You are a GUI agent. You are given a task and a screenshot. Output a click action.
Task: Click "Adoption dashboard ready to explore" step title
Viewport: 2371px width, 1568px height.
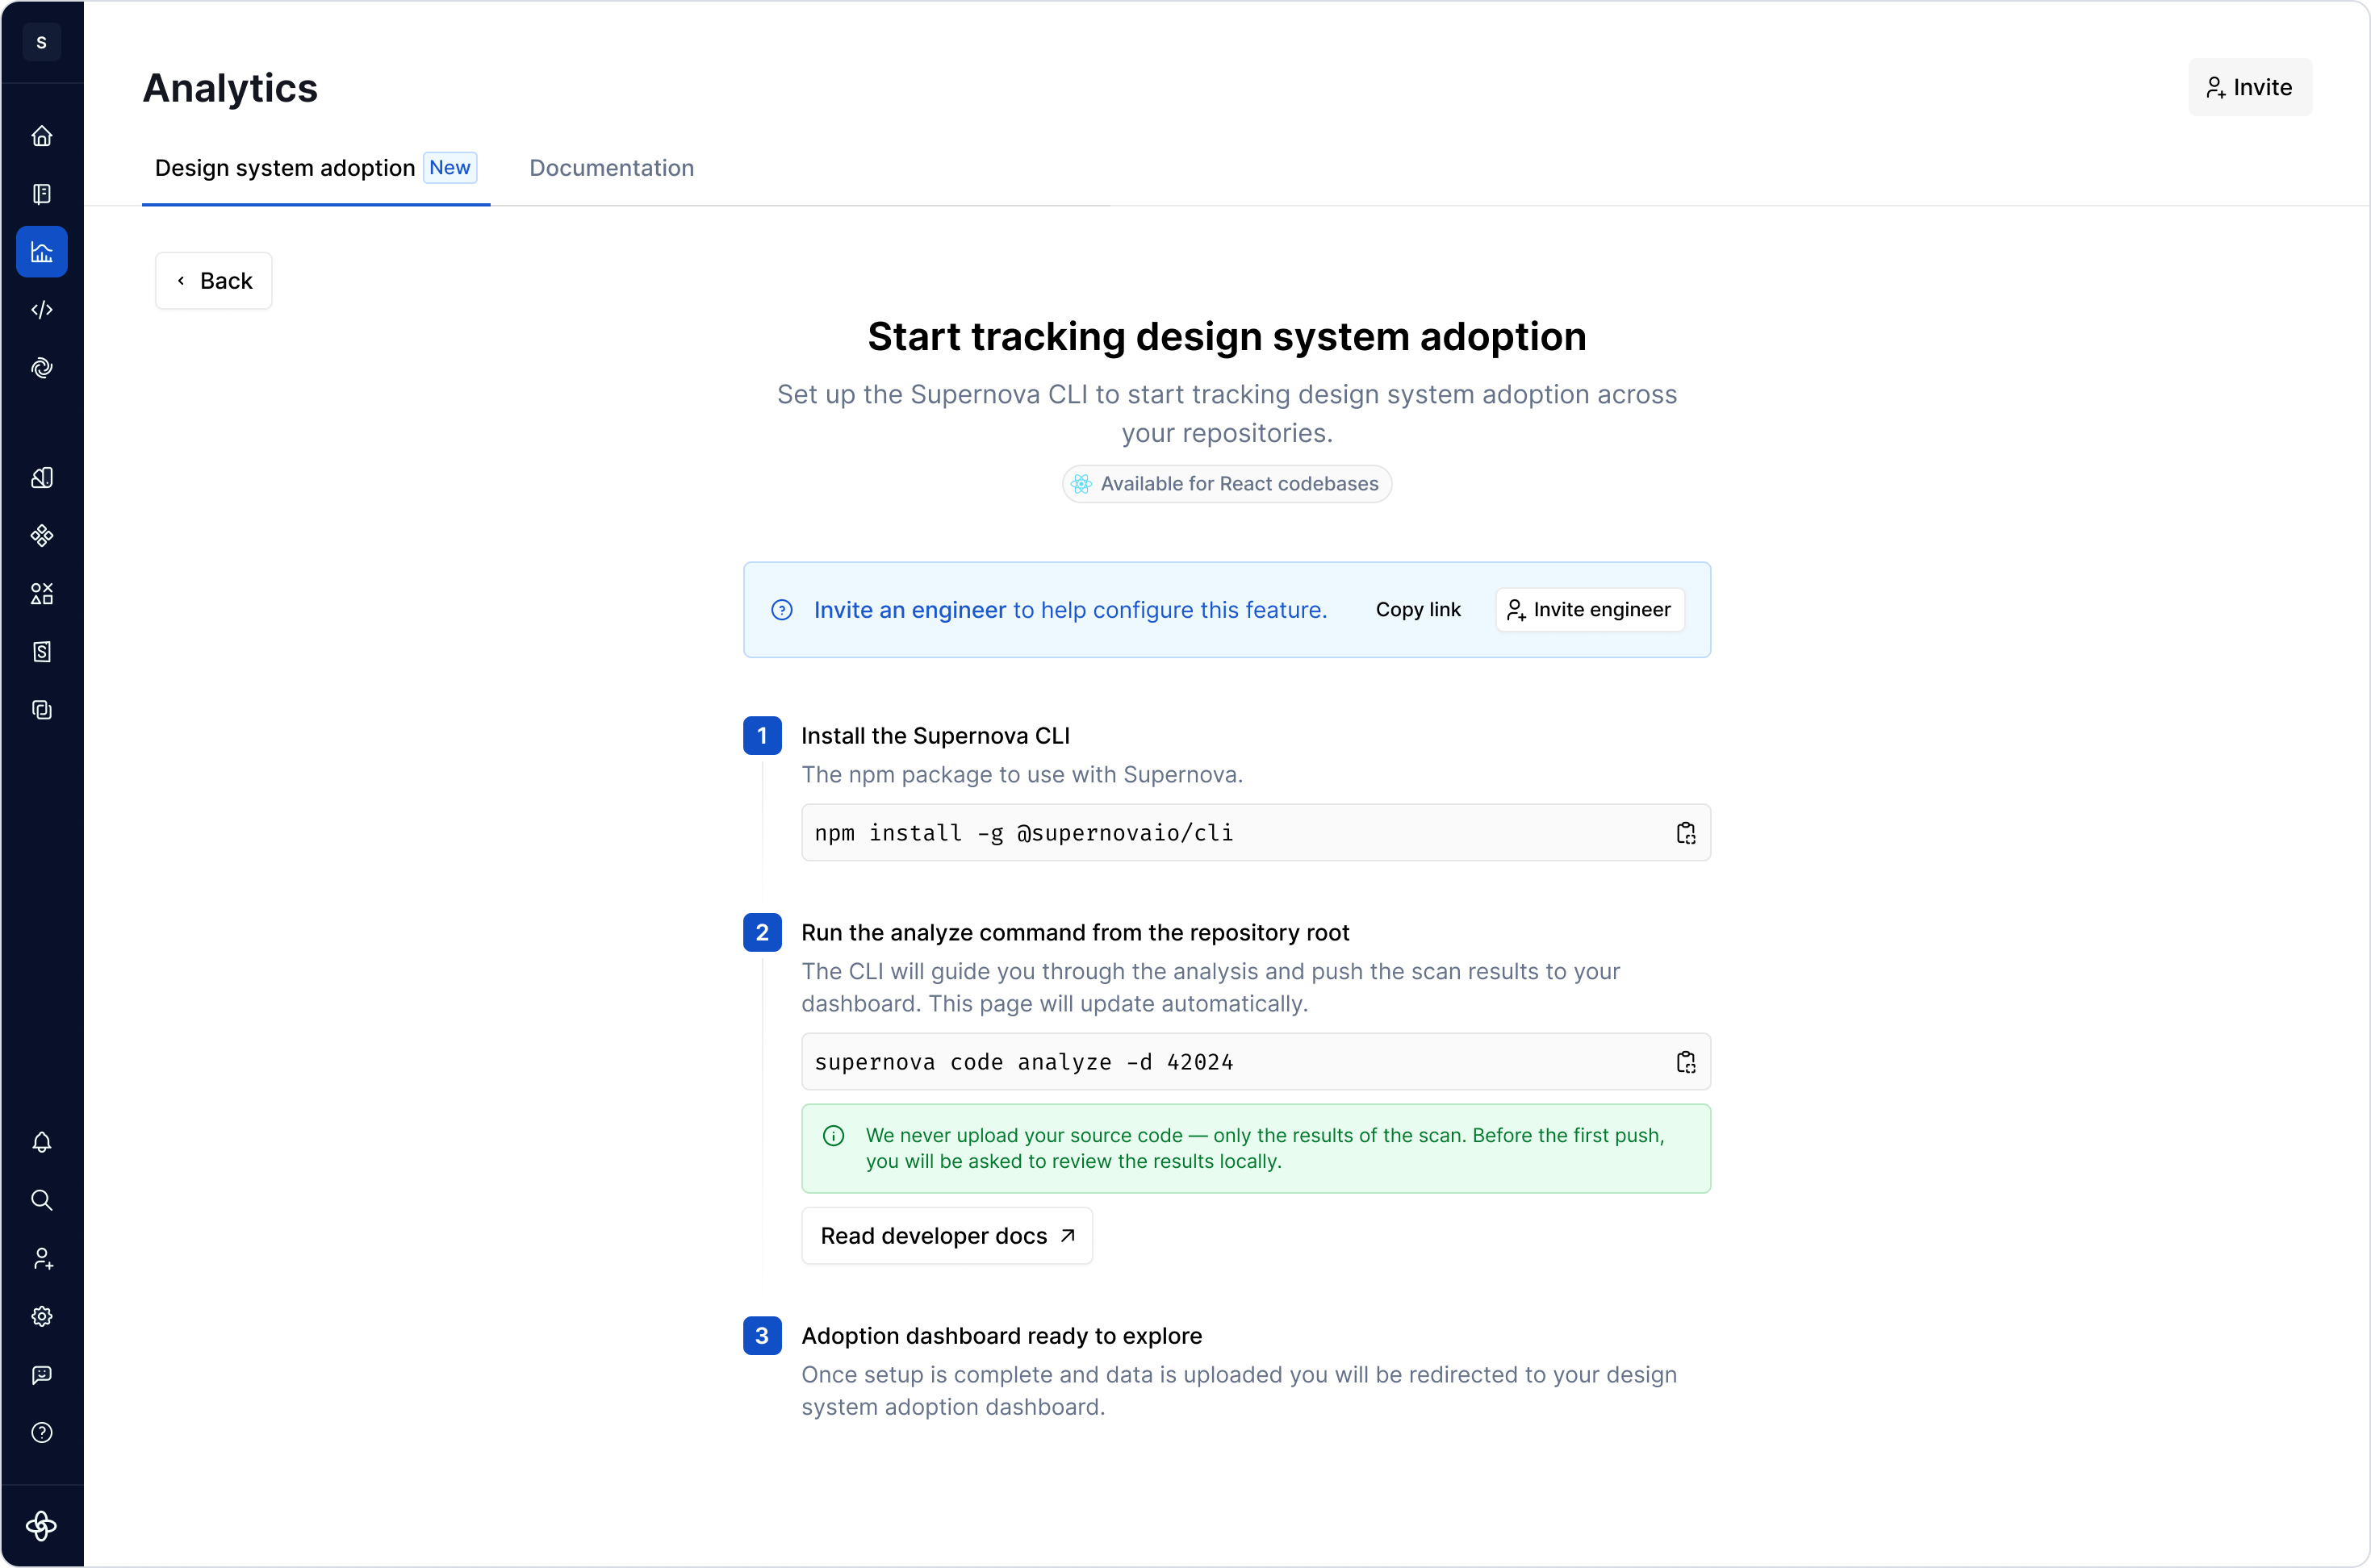[x=1002, y=1336]
